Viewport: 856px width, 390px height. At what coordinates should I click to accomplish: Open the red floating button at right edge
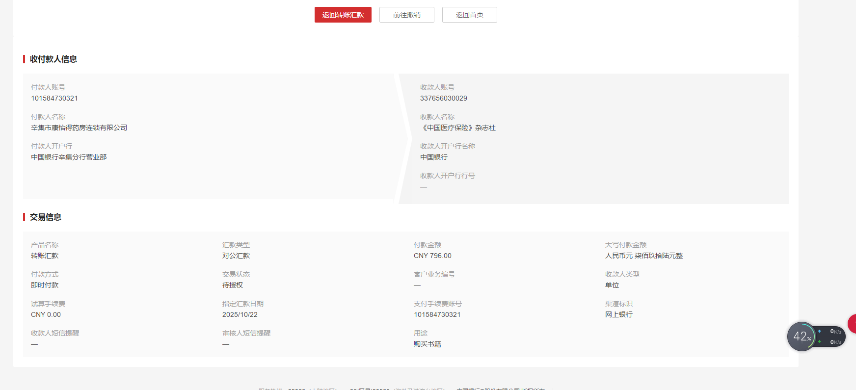(852, 324)
